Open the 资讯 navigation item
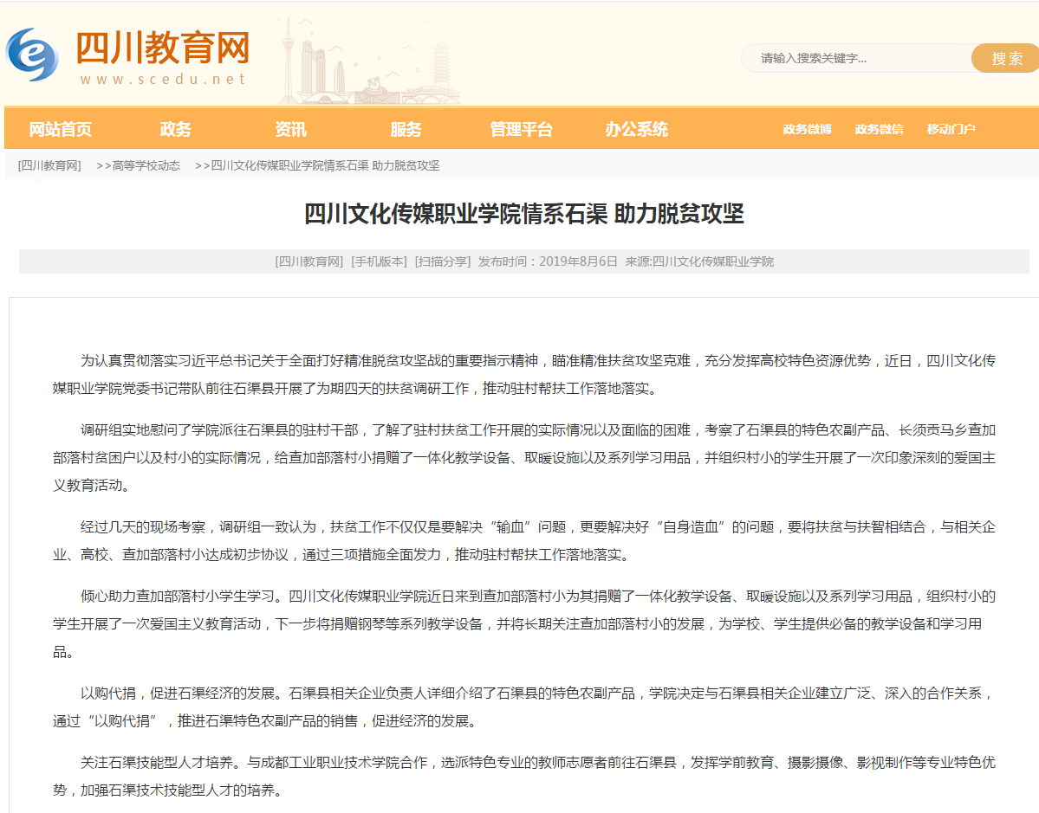Image resolution: width=1039 pixels, height=813 pixels. coord(291,129)
